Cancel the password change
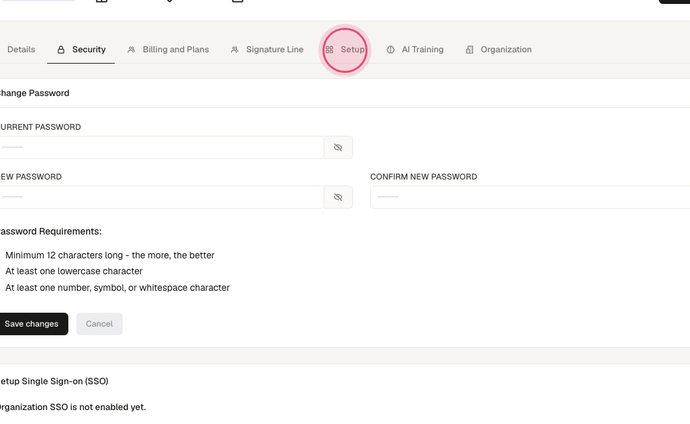 pos(100,324)
